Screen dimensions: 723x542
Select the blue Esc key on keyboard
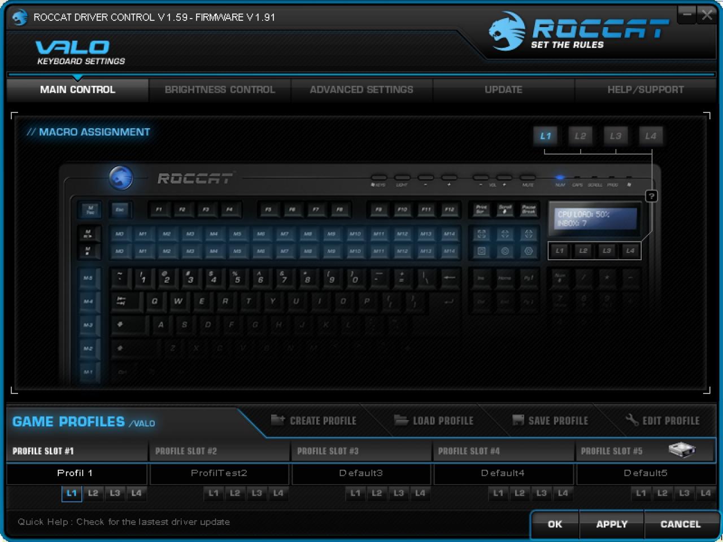coord(120,210)
